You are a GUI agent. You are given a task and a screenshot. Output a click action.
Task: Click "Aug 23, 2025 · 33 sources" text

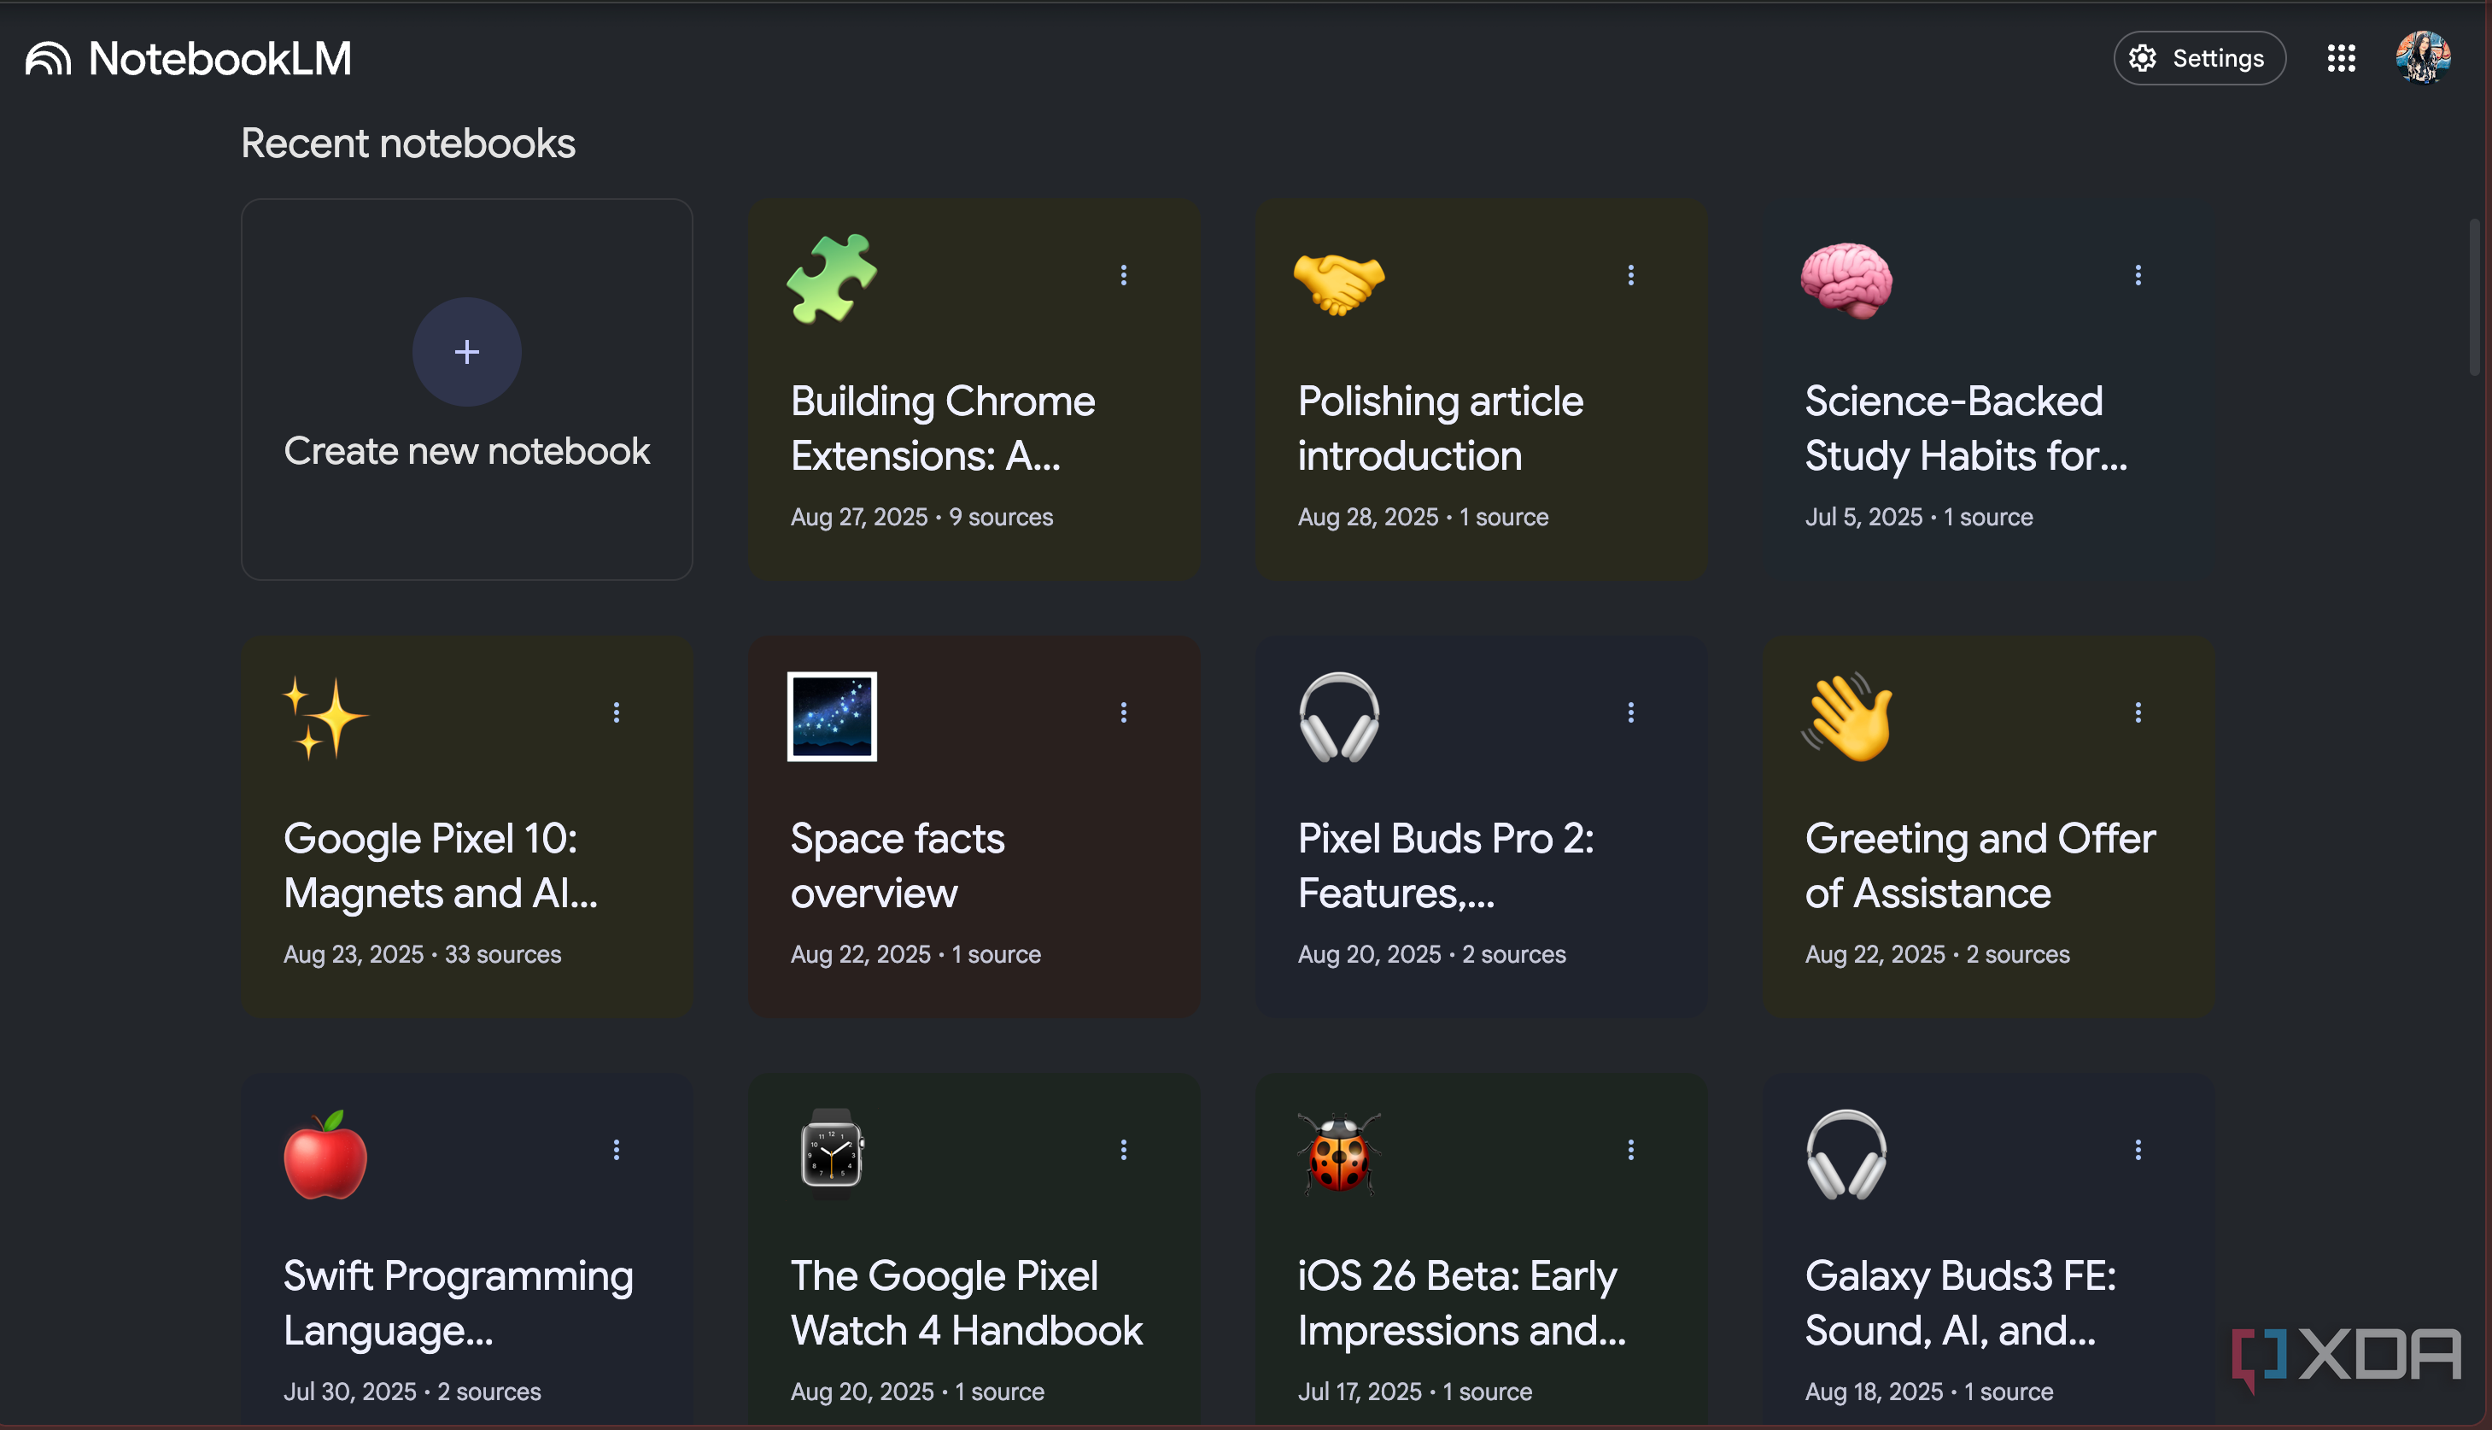coord(422,953)
